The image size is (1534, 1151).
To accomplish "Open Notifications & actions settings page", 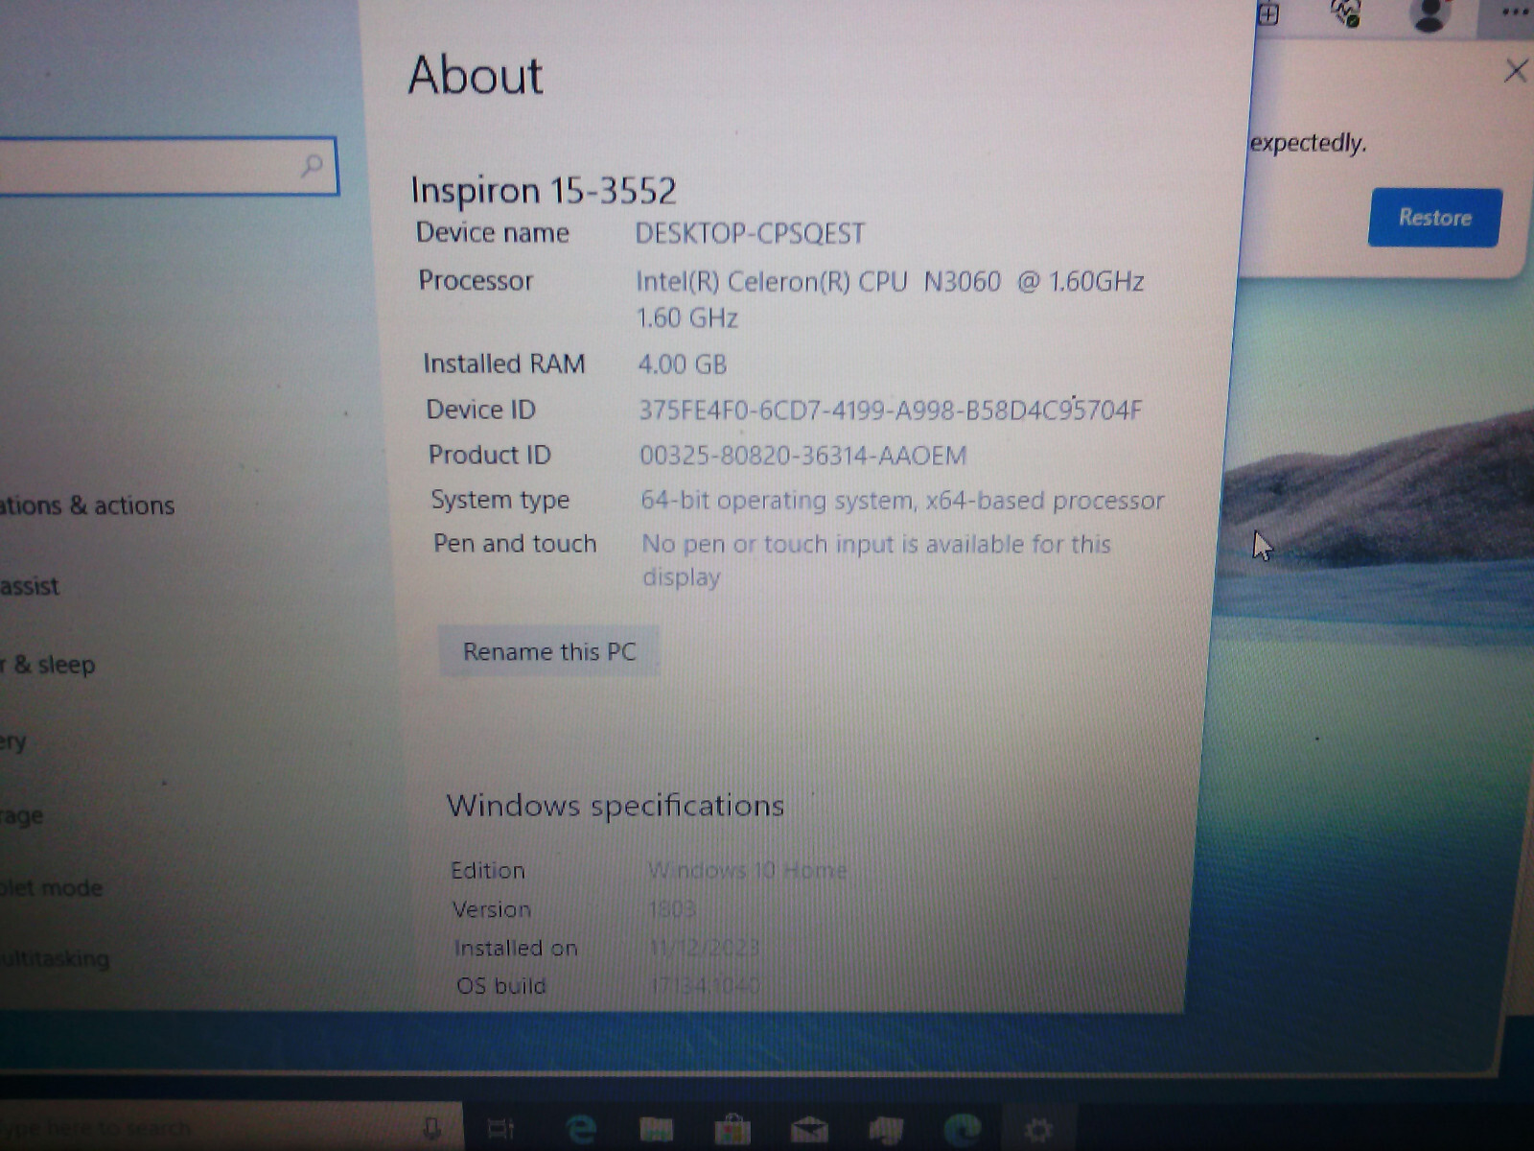I will (x=87, y=505).
